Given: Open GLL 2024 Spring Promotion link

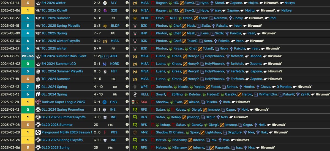Looking at the screenshot, I should [x=62, y=110].
